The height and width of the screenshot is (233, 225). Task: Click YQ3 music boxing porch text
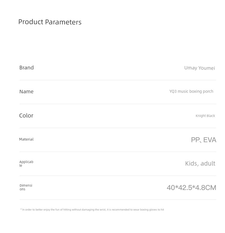[191, 91]
